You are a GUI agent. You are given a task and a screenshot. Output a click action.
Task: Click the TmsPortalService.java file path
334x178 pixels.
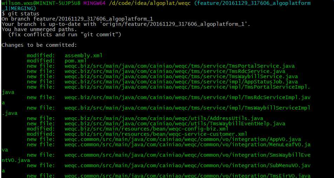point(180,66)
